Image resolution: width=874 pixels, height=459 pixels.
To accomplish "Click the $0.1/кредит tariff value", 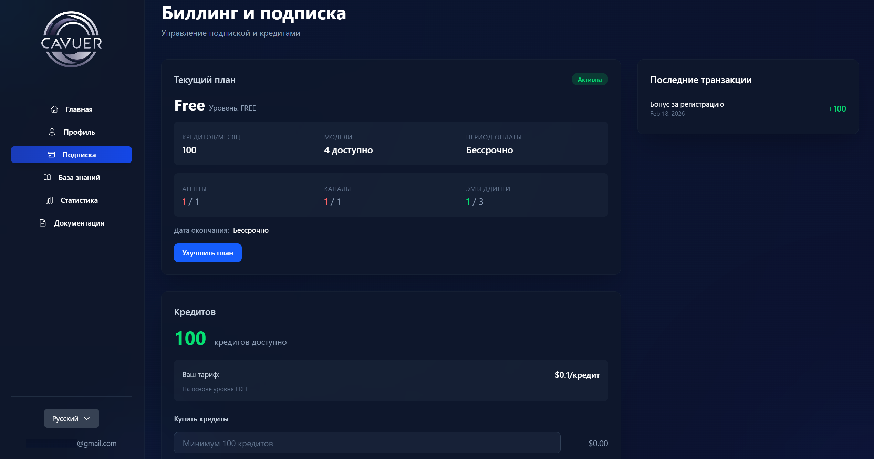I will [577, 375].
